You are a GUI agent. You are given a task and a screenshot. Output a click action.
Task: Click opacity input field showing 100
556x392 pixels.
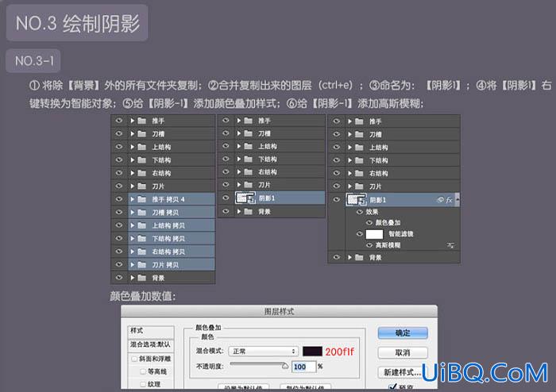(x=304, y=367)
